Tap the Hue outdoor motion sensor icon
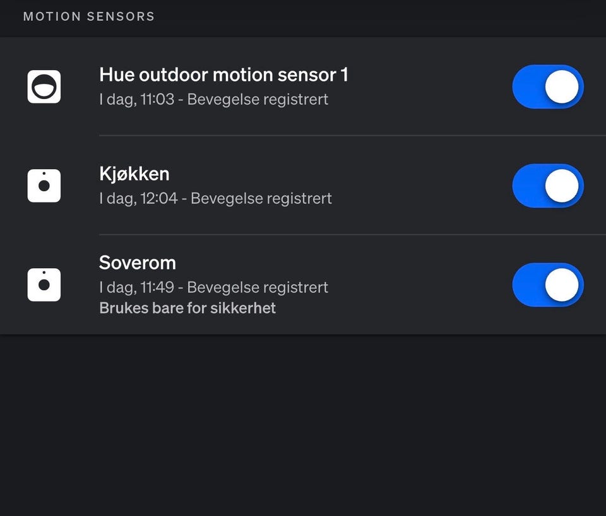606x516 pixels. 44,86
